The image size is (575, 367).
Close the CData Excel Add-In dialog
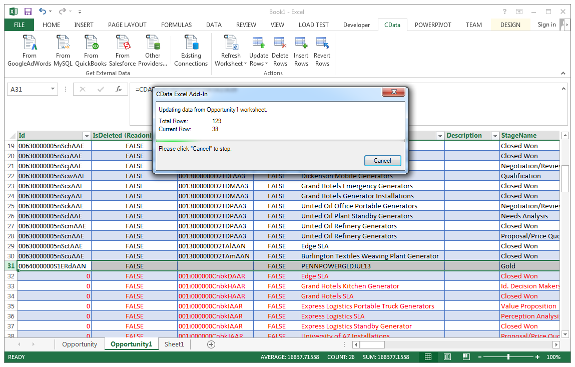click(393, 92)
